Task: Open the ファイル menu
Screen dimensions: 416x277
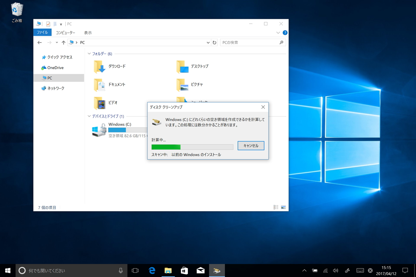Action: (x=42, y=32)
